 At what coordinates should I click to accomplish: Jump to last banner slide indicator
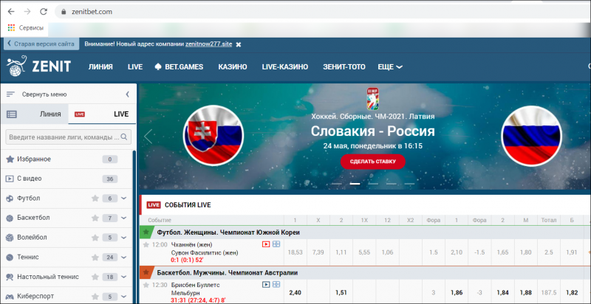[x=410, y=184]
